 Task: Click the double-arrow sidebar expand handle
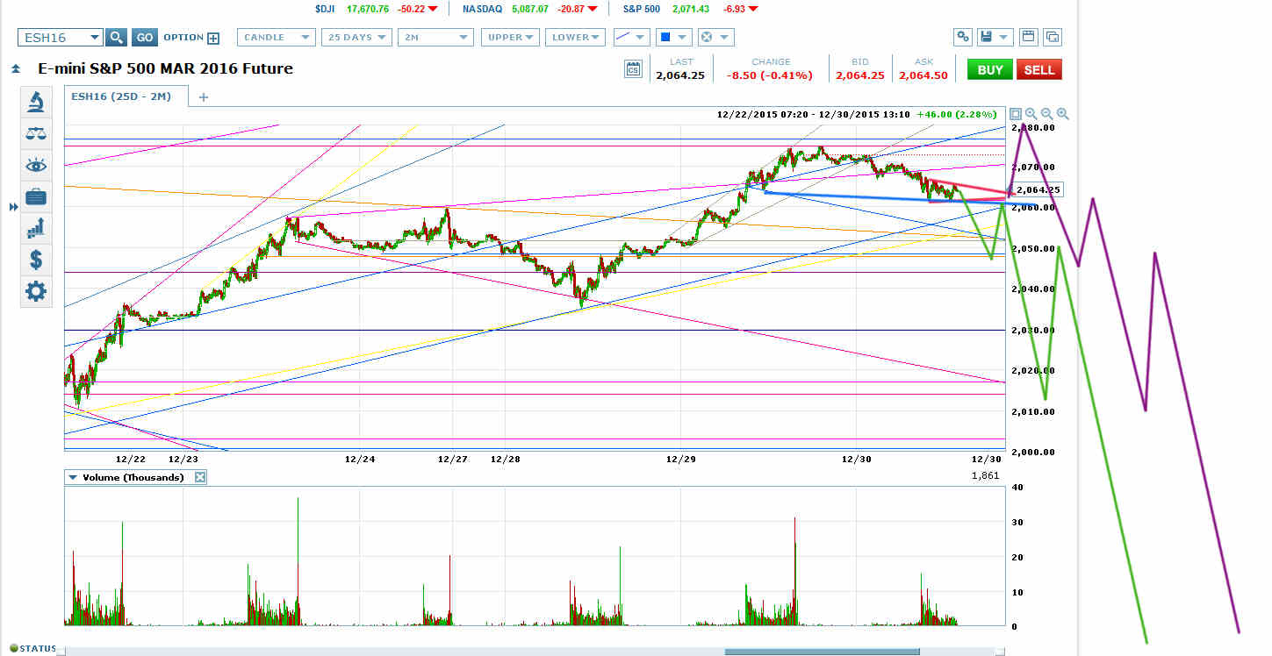point(13,207)
